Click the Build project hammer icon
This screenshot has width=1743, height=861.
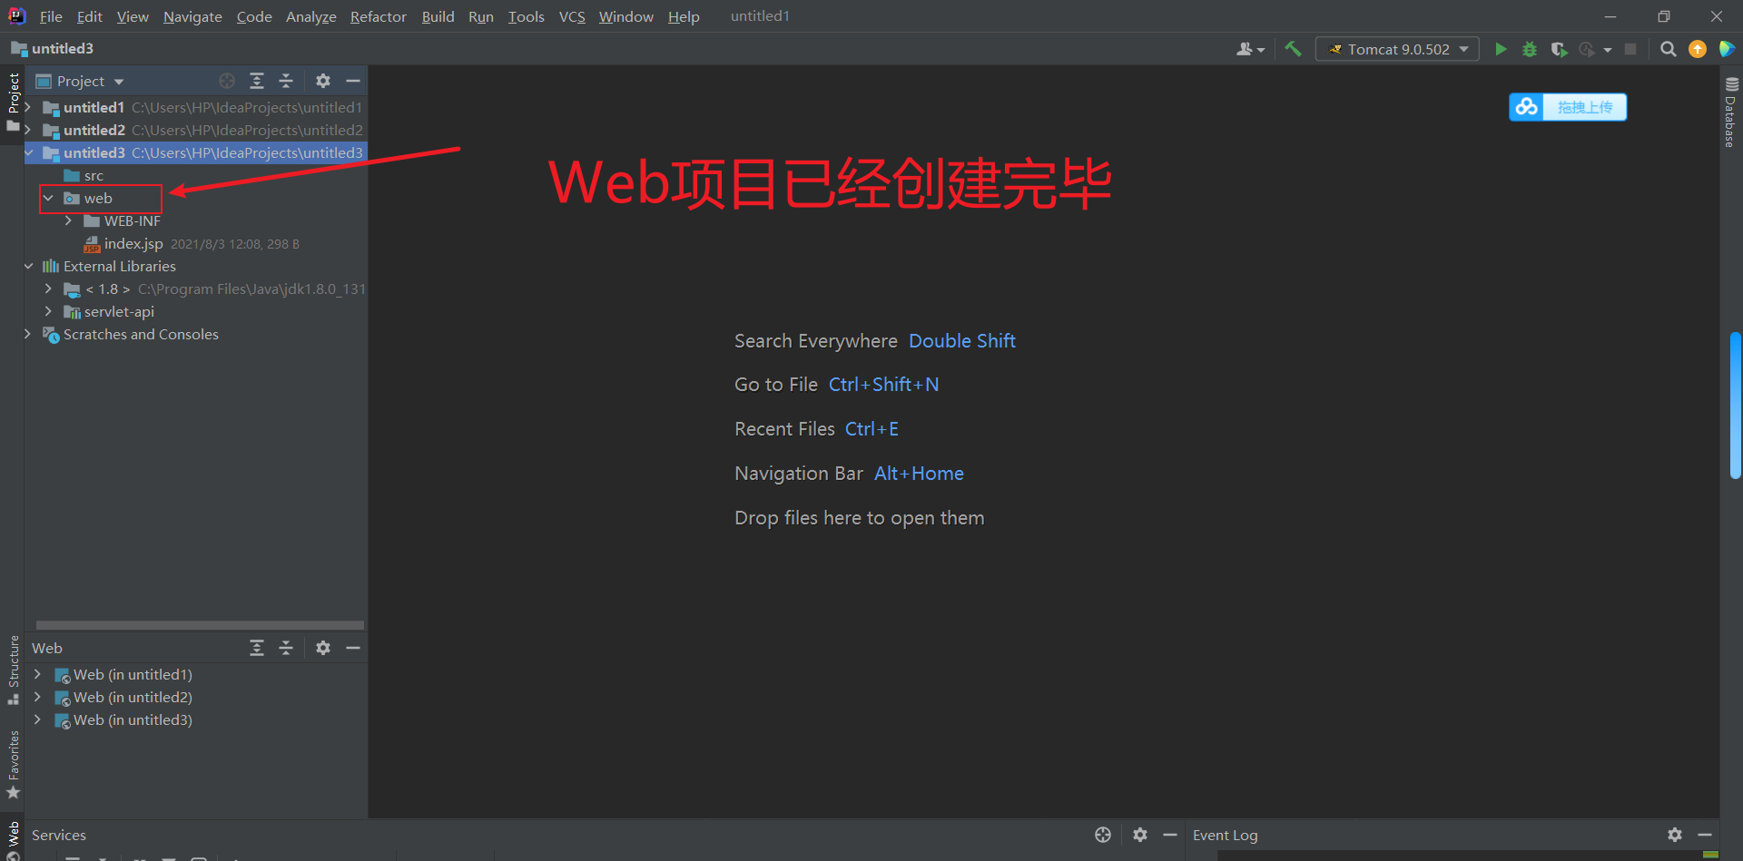tap(1293, 49)
